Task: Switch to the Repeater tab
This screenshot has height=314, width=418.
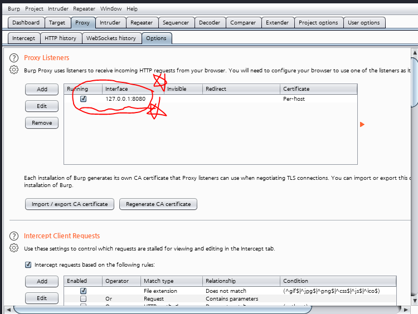Action: tap(142, 23)
